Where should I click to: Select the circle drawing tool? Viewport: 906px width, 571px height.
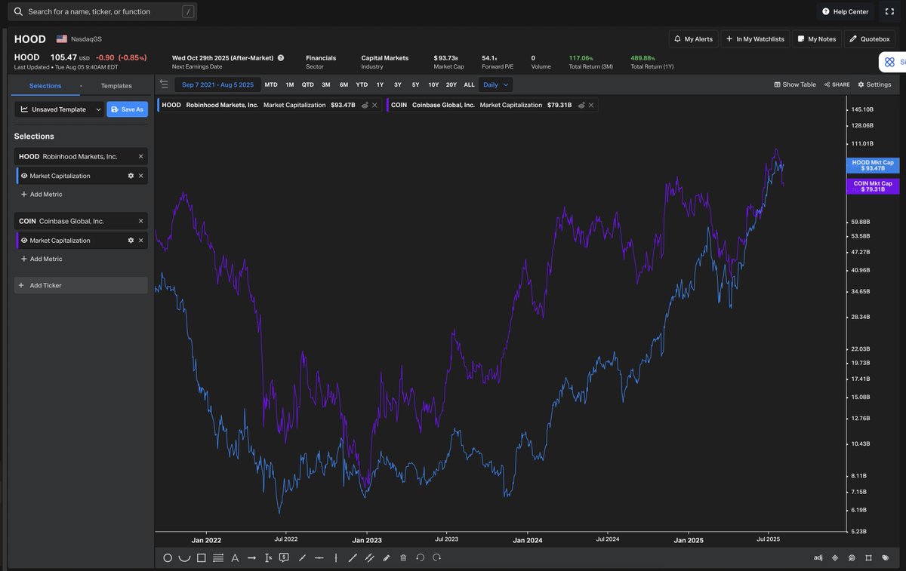click(168, 558)
